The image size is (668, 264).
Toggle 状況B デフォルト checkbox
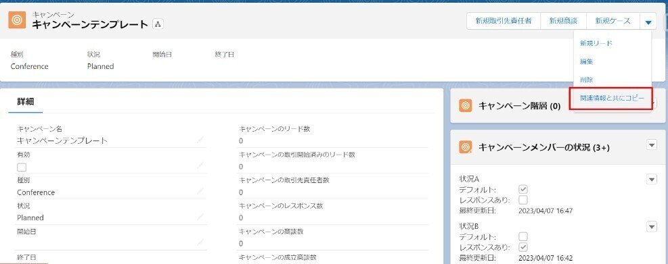coord(524,236)
